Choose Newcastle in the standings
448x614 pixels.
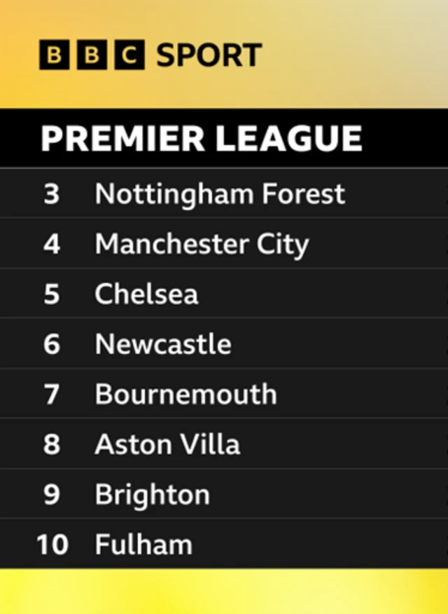163,344
